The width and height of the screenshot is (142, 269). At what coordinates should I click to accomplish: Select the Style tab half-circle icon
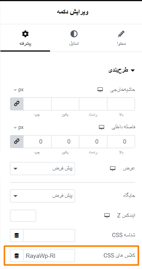point(74,34)
